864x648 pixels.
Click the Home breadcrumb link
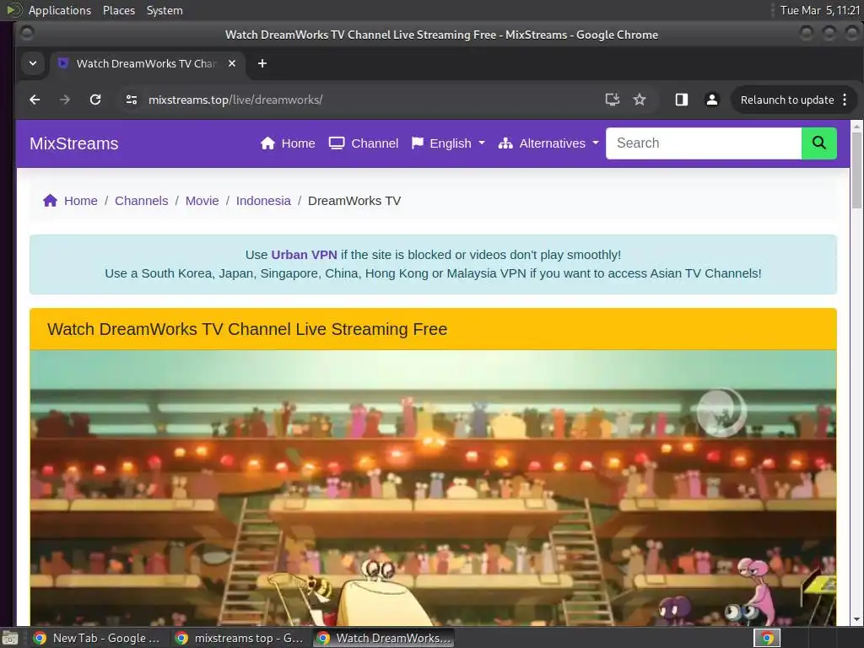[80, 201]
